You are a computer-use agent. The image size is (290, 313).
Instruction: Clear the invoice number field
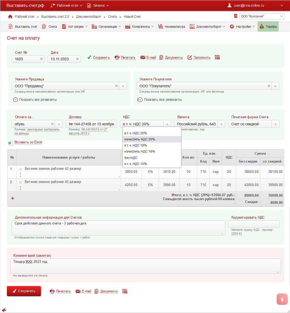(41, 59)
